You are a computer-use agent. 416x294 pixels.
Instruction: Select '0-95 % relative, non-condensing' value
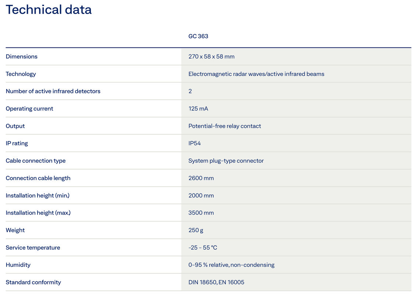pos(231,265)
